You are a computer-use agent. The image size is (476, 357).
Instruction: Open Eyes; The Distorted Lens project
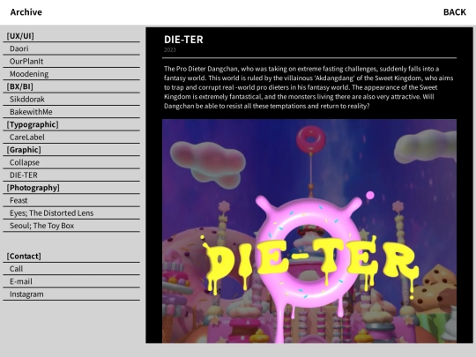coord(52,213)
